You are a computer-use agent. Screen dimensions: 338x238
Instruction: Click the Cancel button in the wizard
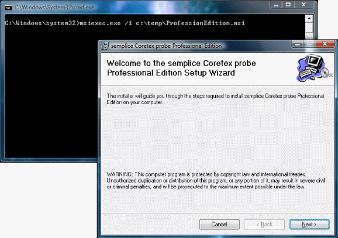click(x=219, y=225)
